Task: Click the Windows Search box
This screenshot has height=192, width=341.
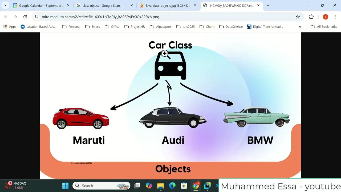Action: click(101, 185)
